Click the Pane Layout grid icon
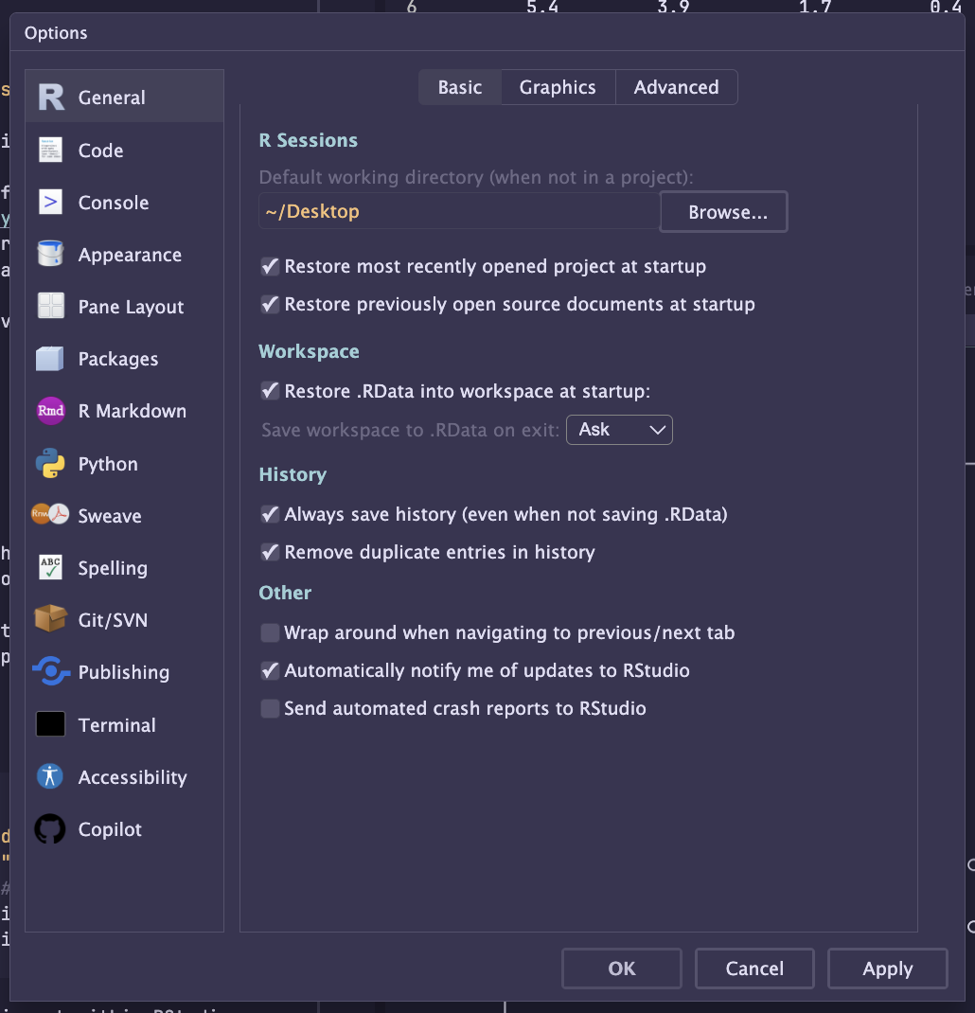The width and height of the screenshot is (975, 1013). (x=50, y=306)
